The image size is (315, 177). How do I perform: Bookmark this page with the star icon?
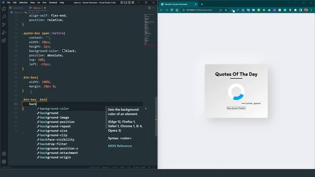click(x=226, y=10)
